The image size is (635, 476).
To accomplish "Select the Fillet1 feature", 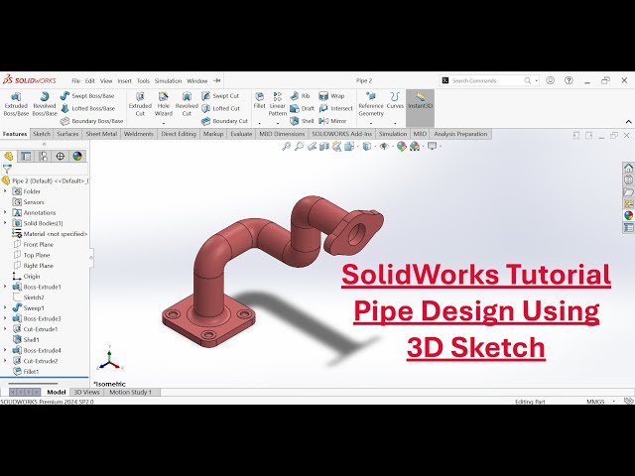I will [x=27, y=371].
